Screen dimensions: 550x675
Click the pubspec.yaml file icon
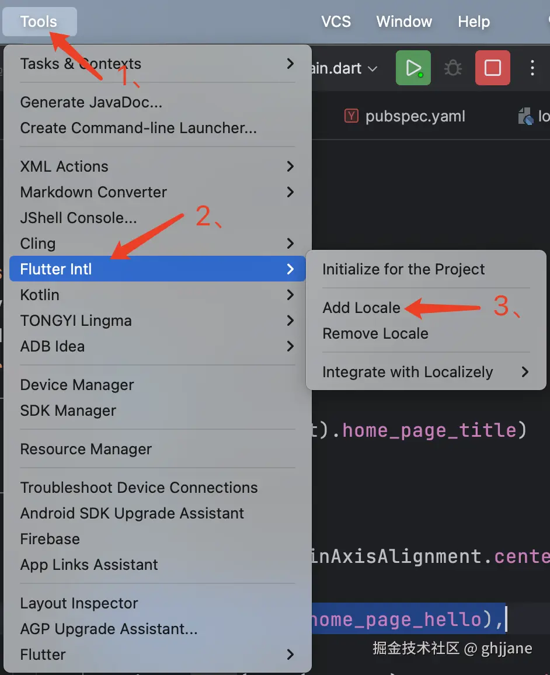coord(351,116)
